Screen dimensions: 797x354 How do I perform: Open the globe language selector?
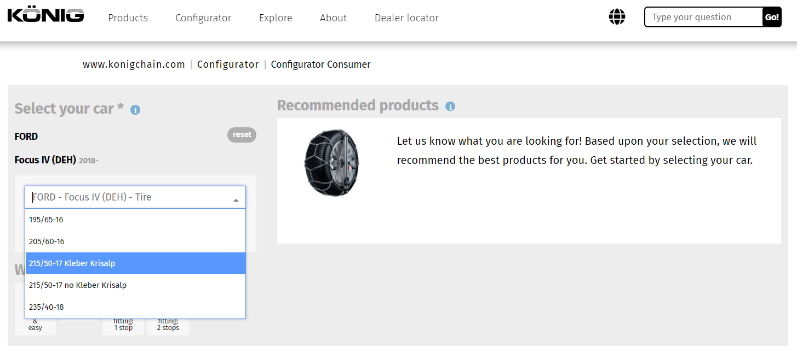pos(617,17)
